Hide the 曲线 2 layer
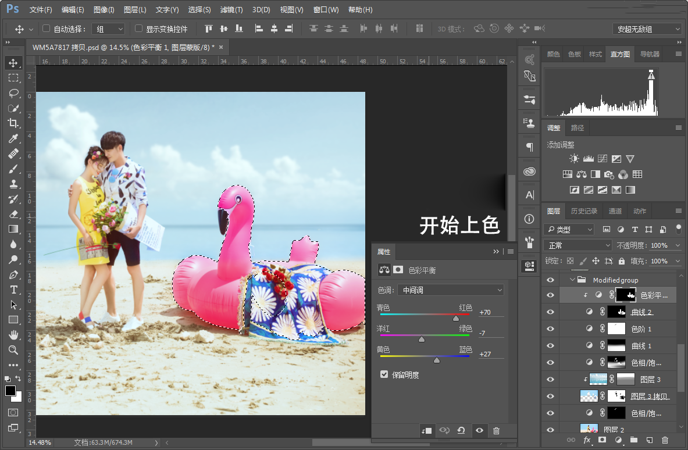Viewport: 688px width, 450px height. pyautogui.click(x=550, y=312)
